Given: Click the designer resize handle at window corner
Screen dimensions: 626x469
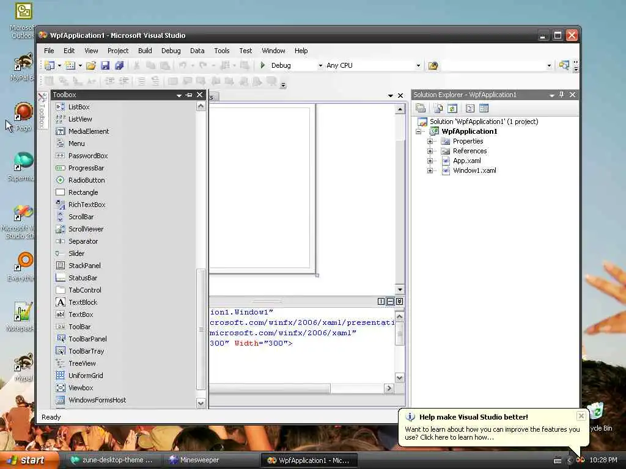Looking at the screenshot, I should [x=317, y=275].
